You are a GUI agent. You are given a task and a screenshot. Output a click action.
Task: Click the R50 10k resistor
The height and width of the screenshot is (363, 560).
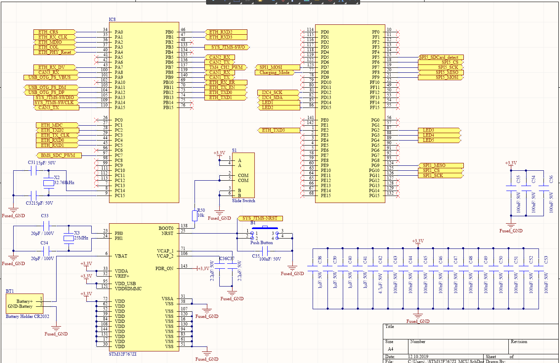click(x=195, y=215)
